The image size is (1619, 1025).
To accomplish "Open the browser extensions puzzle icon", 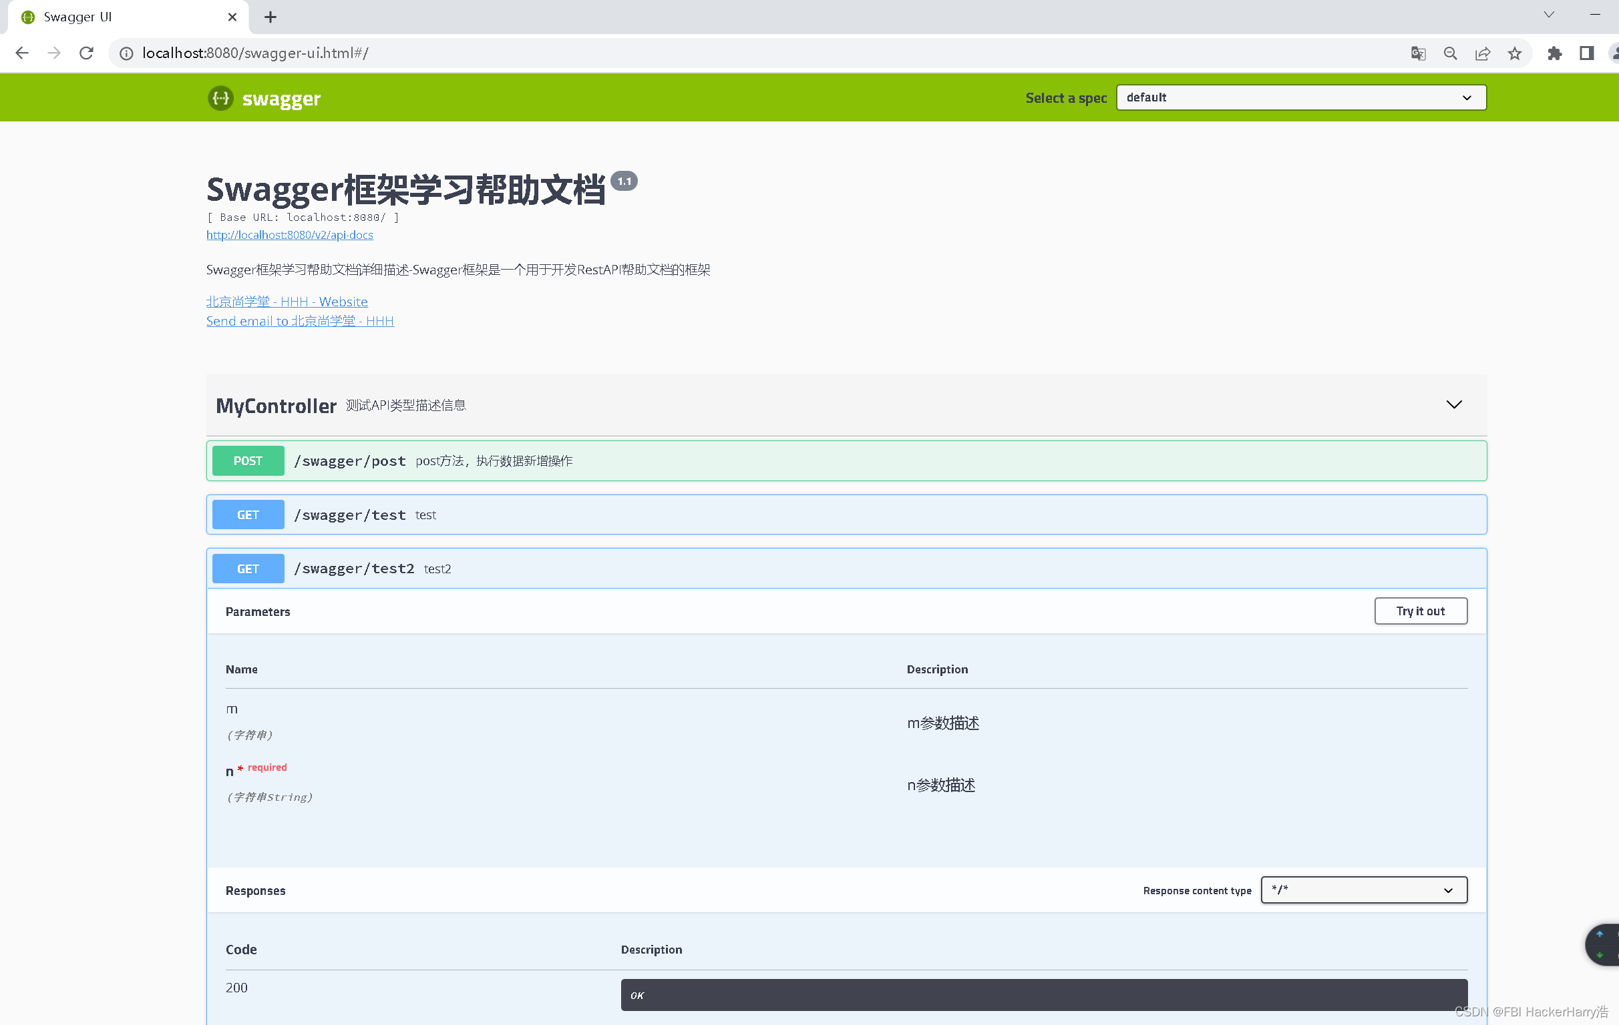I will pos(1554,53).
